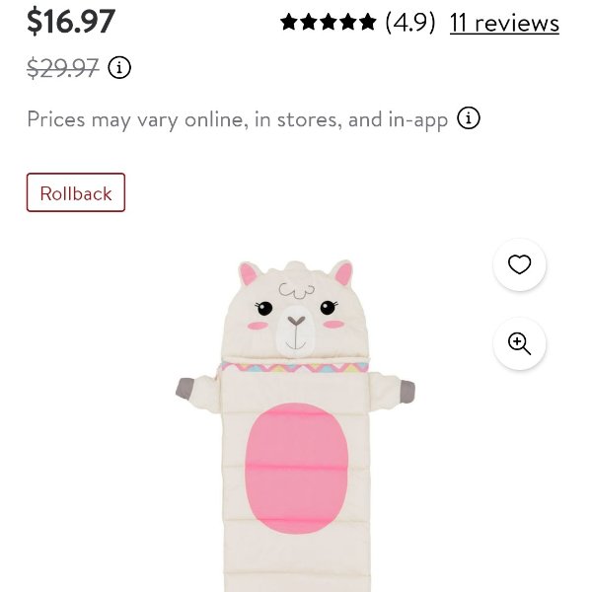Open the info icon beside the $29.97 price
The height and width of the screenshot is (592, 592).
click(x=119, y=68)
